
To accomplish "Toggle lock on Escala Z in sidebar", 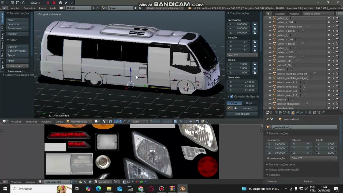I will [255, 72].
